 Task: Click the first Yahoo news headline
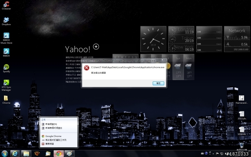[x=79, y=57]
